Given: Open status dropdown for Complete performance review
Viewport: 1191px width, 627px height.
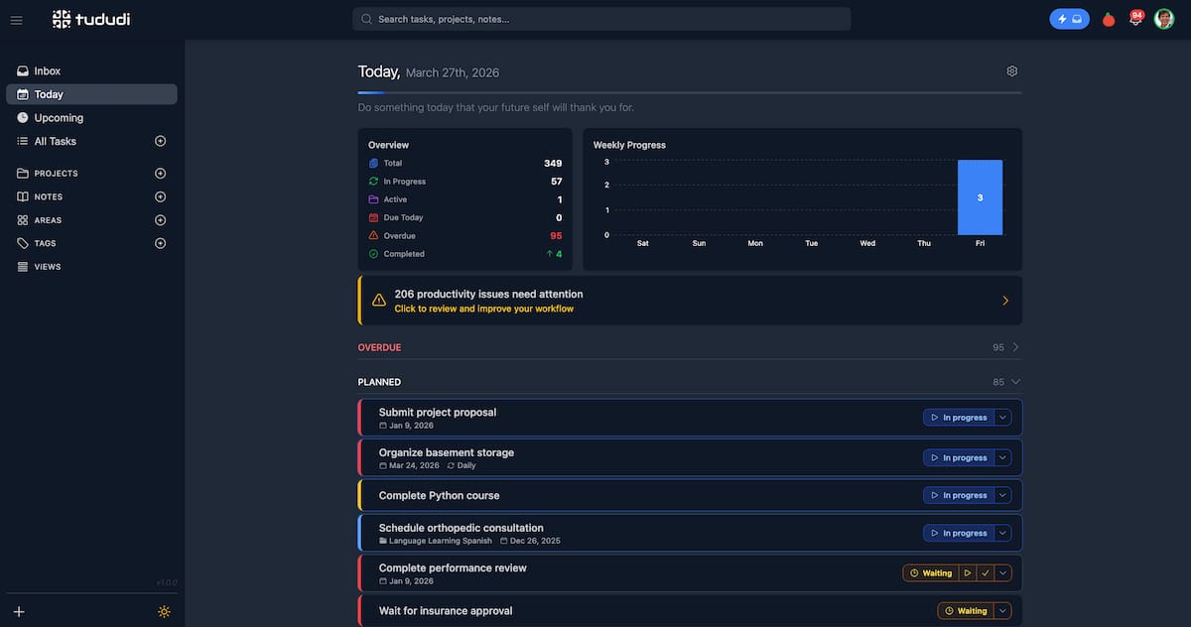Looking at the screenshot, I should 1002,572.
